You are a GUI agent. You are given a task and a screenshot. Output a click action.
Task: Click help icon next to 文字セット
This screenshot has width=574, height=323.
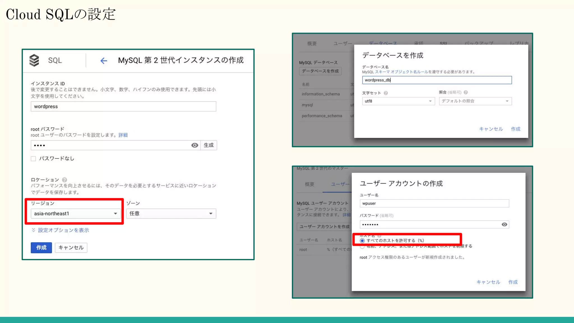pos(386,93)
